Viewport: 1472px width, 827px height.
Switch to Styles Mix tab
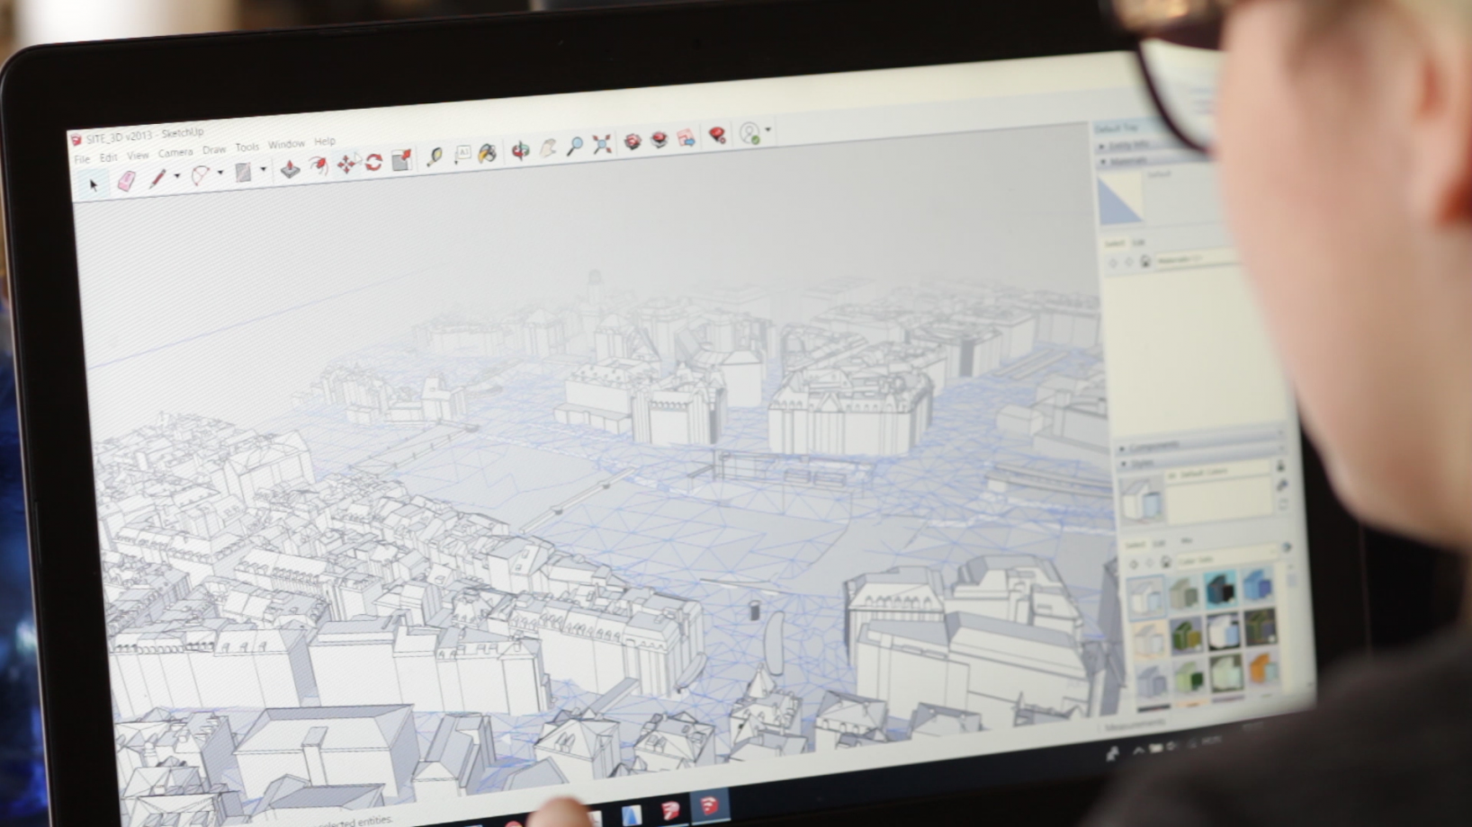1186,540
